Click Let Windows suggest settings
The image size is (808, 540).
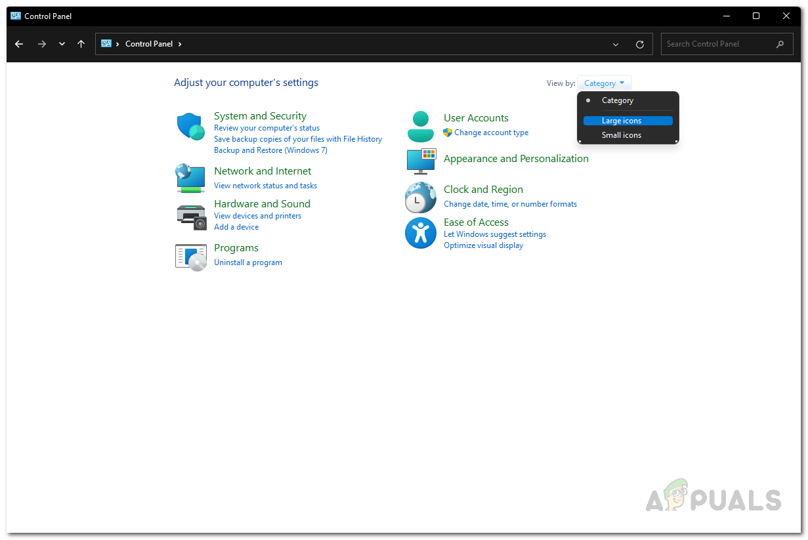(x=495, y=234)
